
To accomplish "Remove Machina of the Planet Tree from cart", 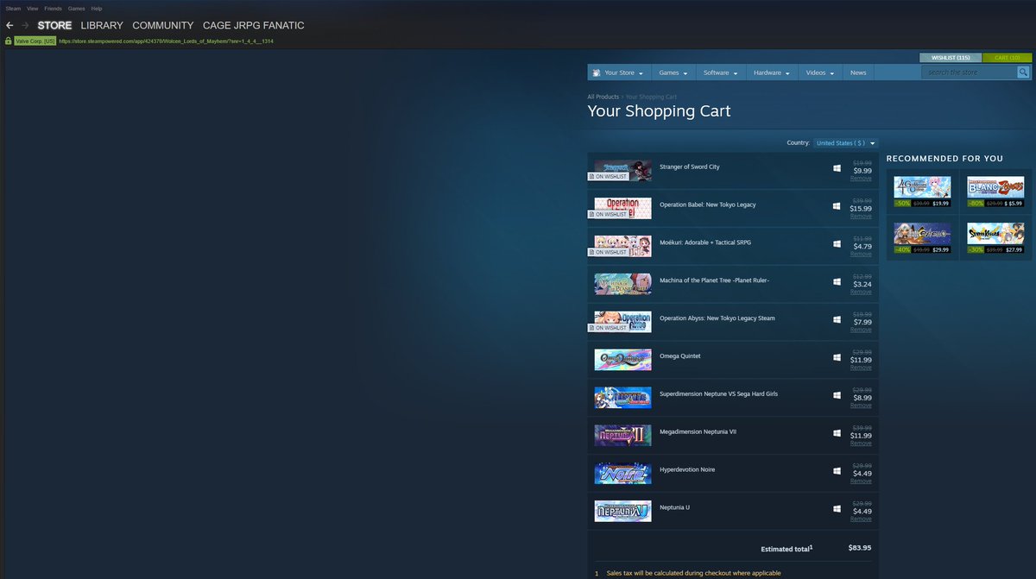I will (x=861, y=292).
